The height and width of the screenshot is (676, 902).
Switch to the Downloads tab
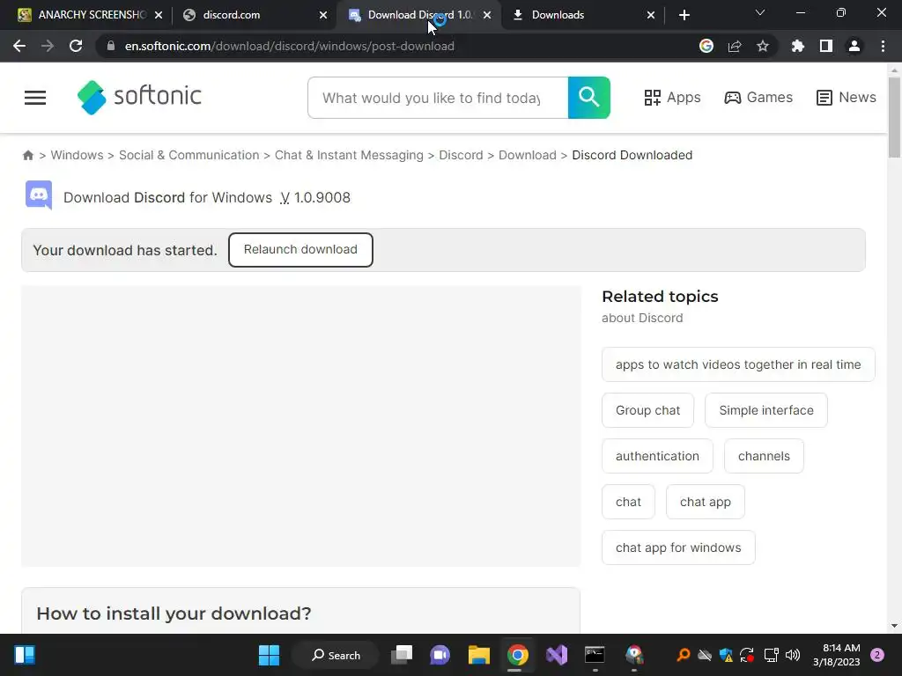tap(581, 15)
